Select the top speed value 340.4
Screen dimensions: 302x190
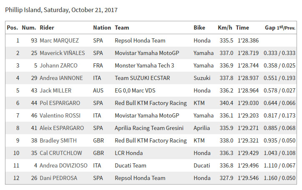(226, 103)
